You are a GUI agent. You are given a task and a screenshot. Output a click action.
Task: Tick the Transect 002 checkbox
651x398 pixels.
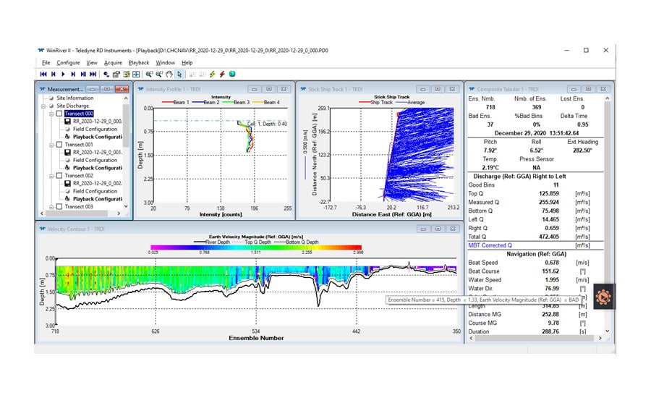point(59,176)
